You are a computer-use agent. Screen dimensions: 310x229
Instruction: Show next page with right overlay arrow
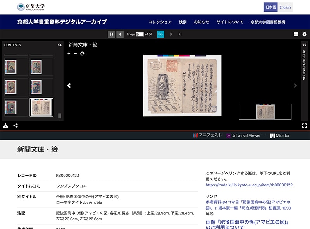click(295, 85)
